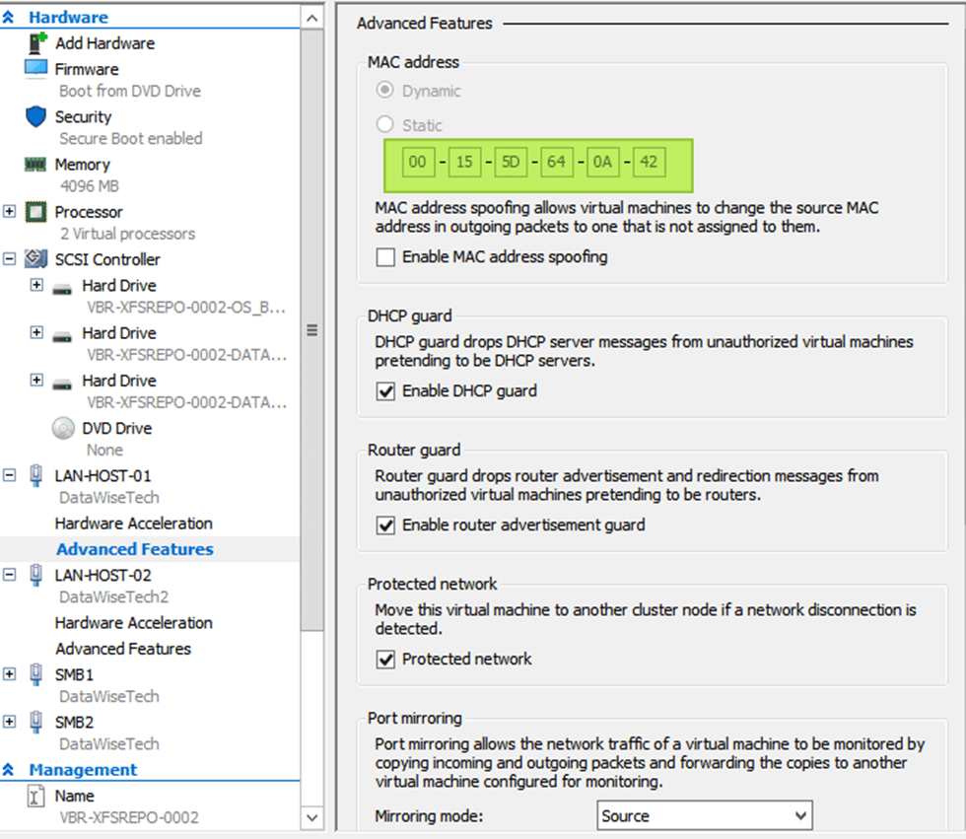This screenshot has height=839, width=966.
Task: Click the LAN-HOST-01 network adapter icon
Action: tap(36, 475)
